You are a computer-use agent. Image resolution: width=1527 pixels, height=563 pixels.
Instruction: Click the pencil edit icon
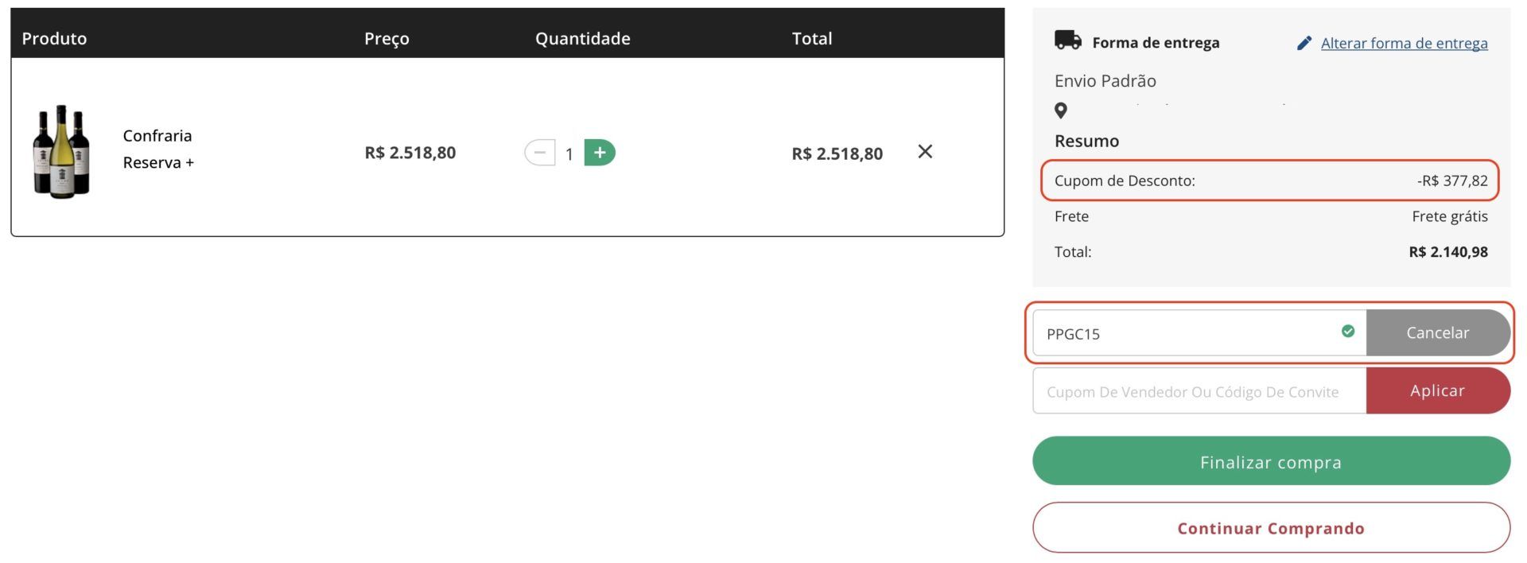point(1304,43)
